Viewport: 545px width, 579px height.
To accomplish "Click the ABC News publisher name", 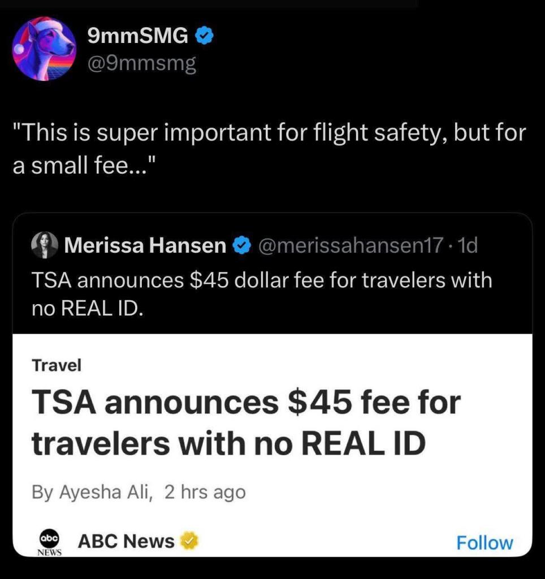I will 126,541.
